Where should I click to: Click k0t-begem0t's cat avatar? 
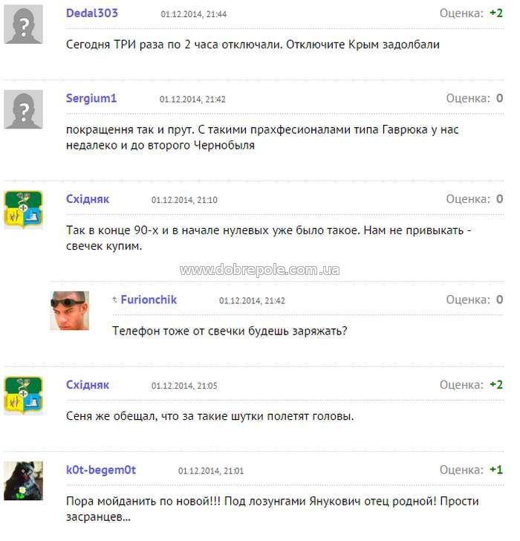pyautogui.click(x=24, y=481)
